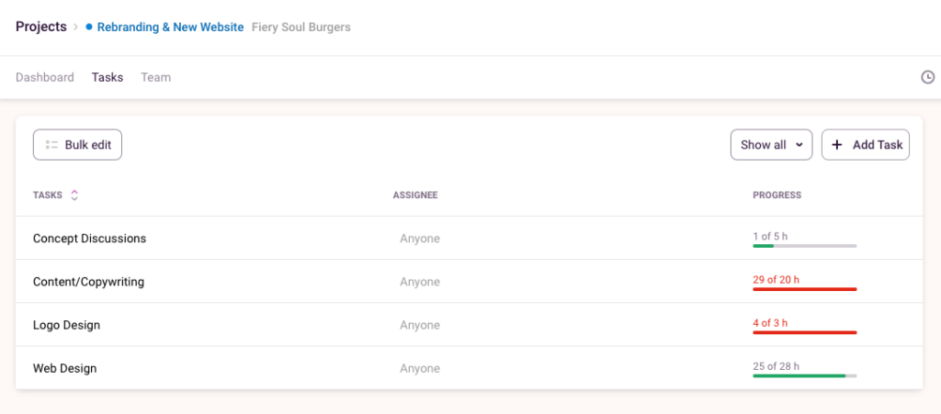Go to Projects in the breadcrumb
941x414 pixels.
(x=40, y=27)
